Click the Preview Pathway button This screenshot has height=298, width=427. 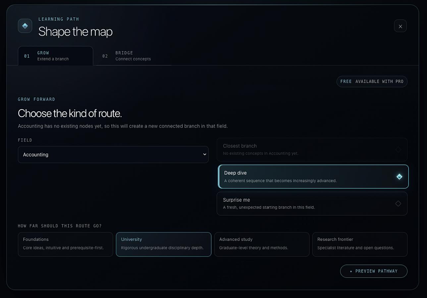pyautogui.click(x=374, y=271)
